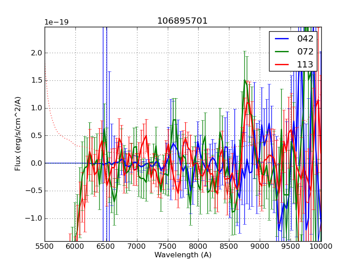Viewport: 357px width, 268px height.
Task: Select the 072 legend label
Action: (x=305, y=52)
